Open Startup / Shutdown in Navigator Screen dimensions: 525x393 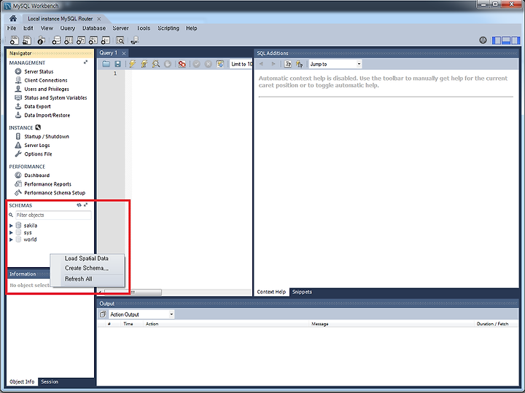click(x=47, y=136)
